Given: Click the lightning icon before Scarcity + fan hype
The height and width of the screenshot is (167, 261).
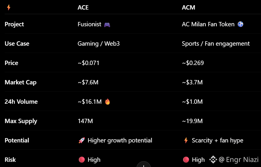Looking at the screenshot, I should click(x=186, y=140).
